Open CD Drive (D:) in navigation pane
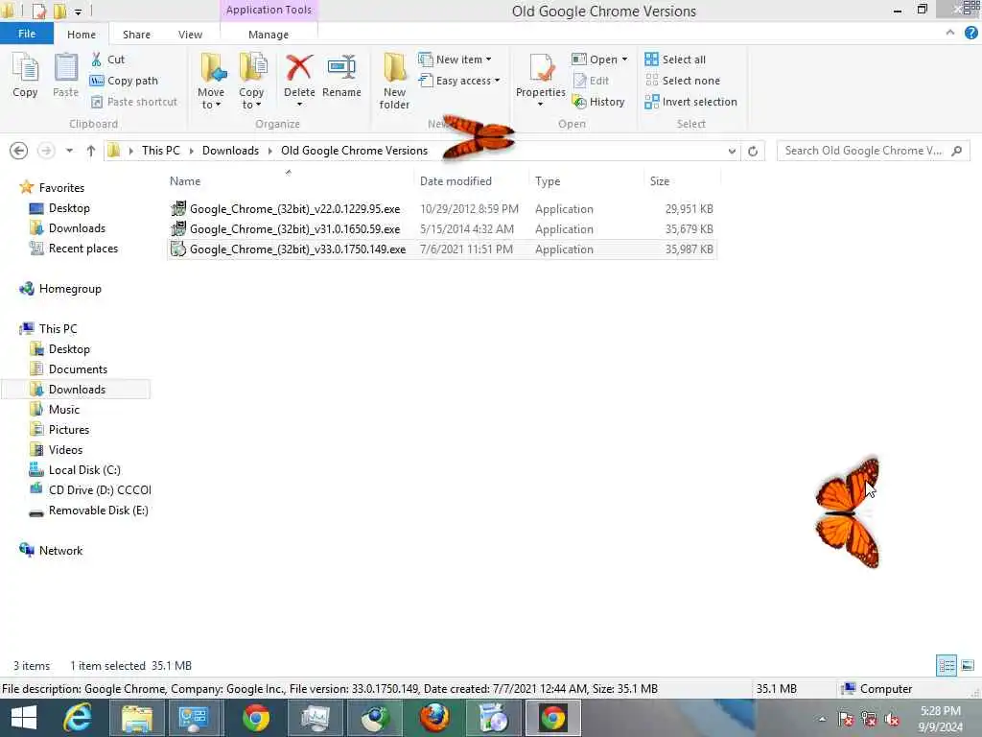Viewport: 982px width, 737px height. tap(100, 490)
